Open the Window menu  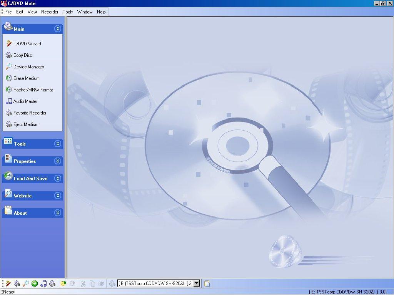(x=85, y=12)
